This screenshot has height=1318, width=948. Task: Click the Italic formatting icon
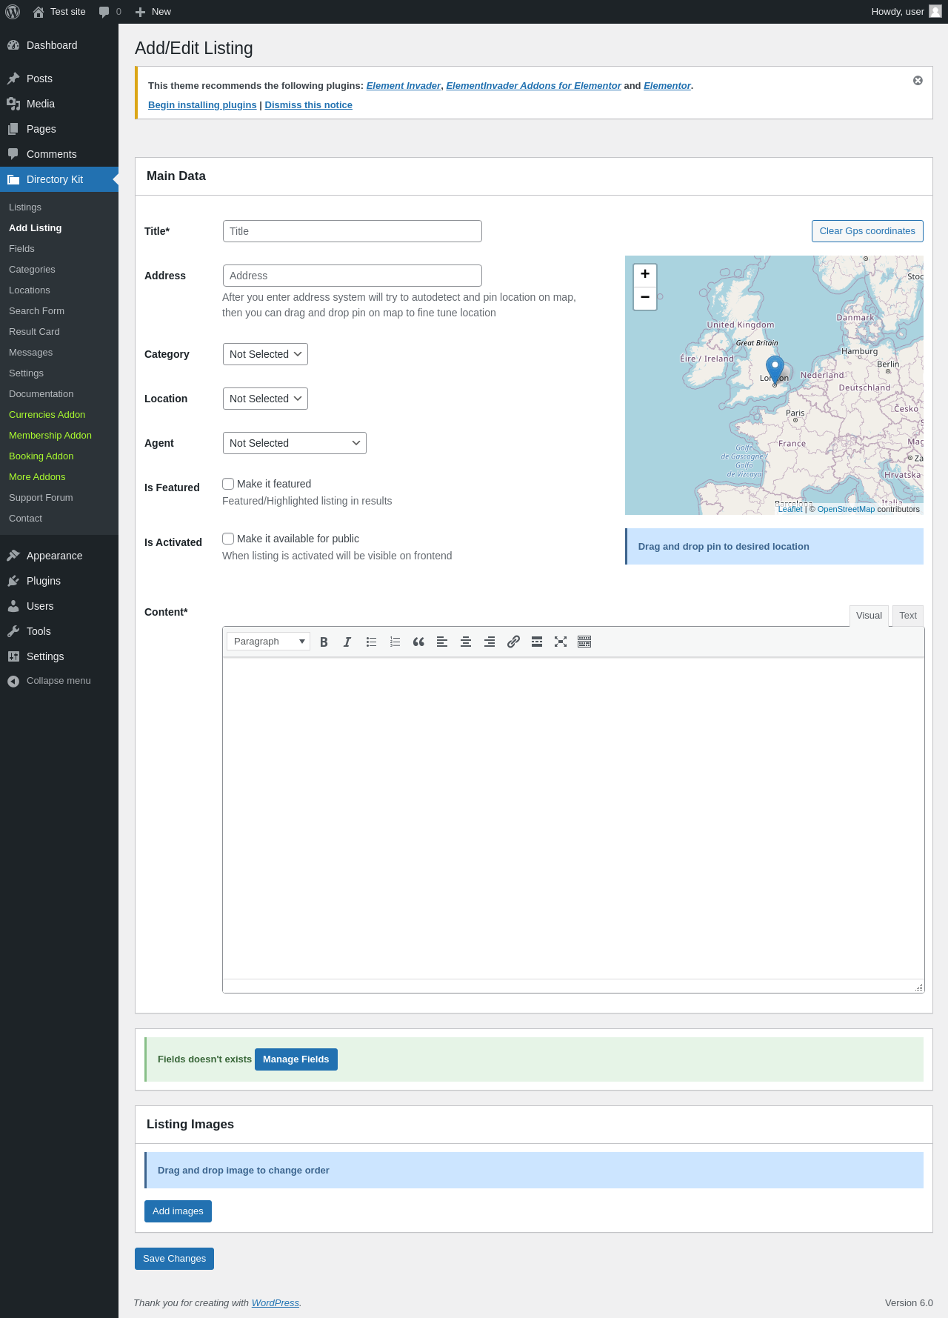click(347, 642)
